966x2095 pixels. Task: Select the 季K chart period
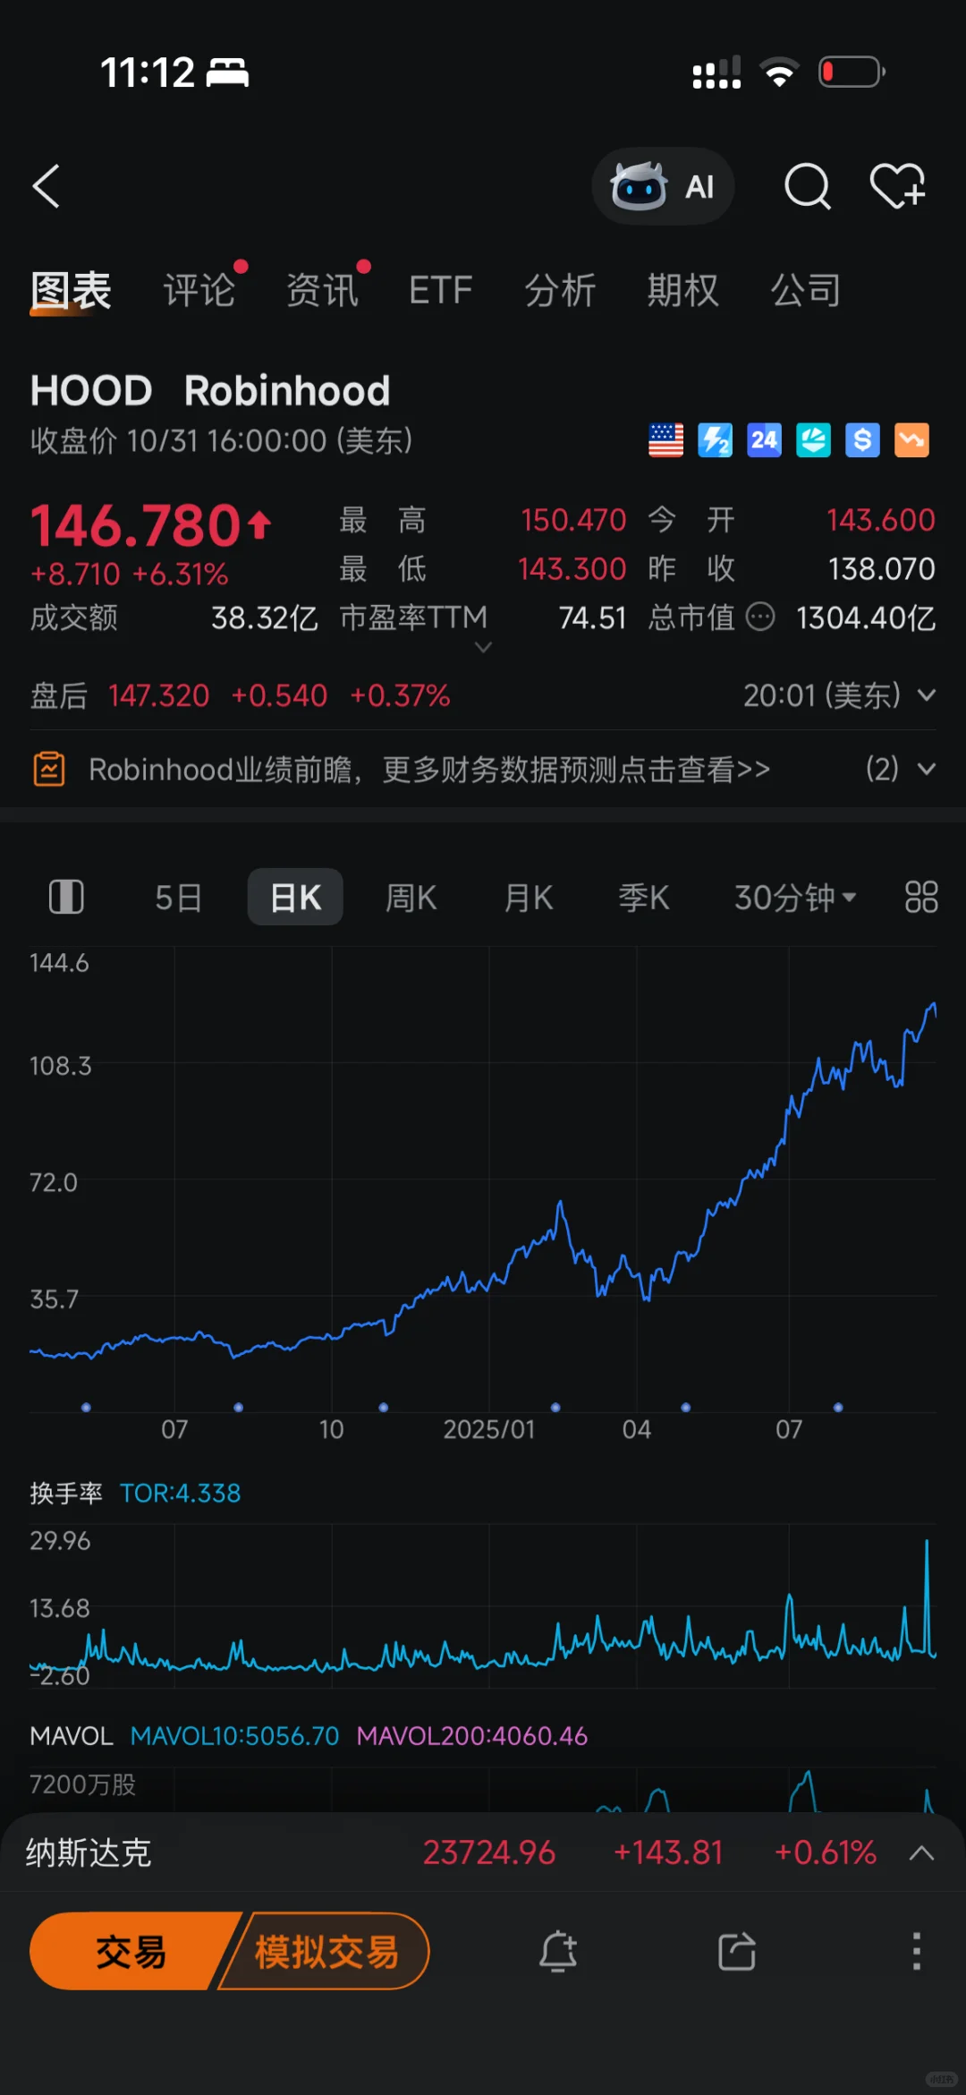pyautogui.click(x=644, y=897)
